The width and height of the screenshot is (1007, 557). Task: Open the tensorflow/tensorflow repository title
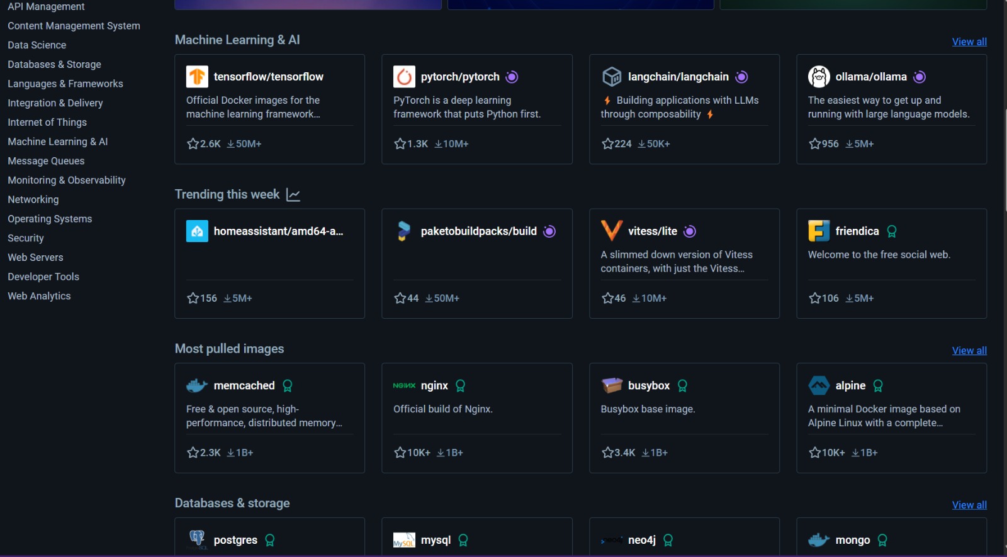pos(268,77)
